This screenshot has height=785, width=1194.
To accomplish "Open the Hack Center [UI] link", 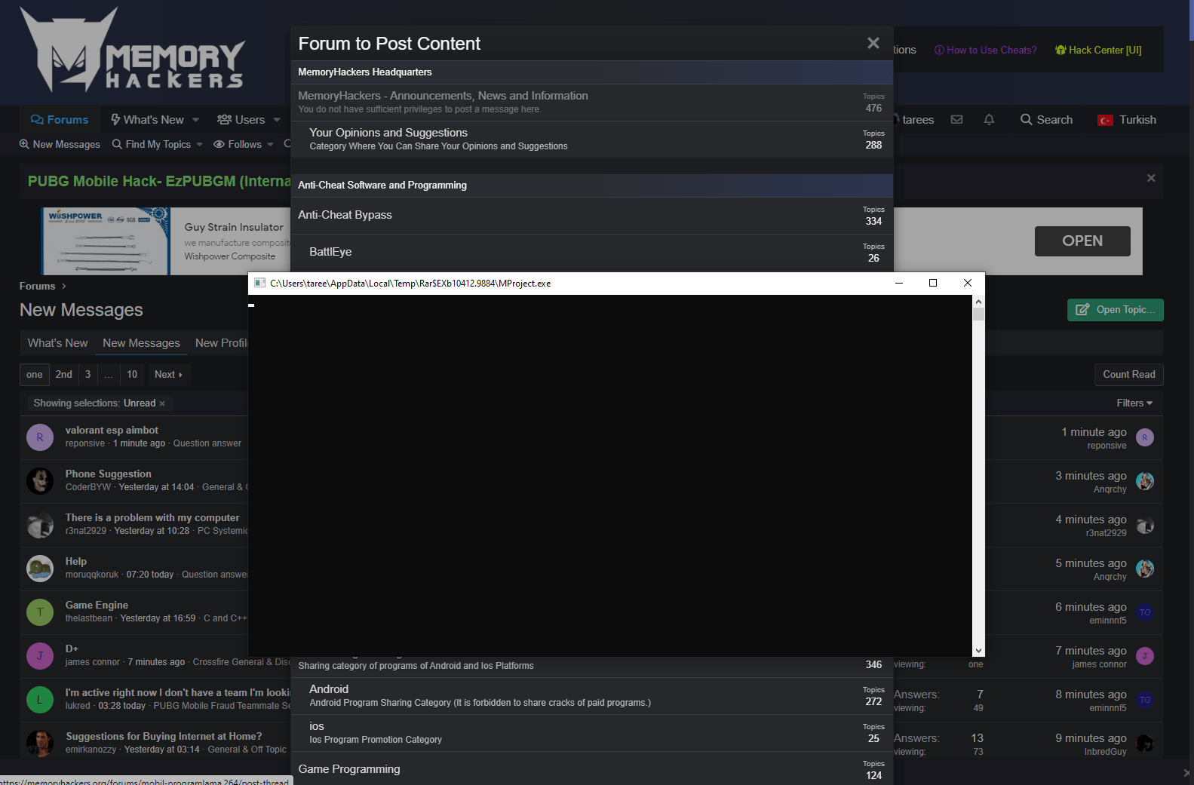I will [x=1098, y=50].
